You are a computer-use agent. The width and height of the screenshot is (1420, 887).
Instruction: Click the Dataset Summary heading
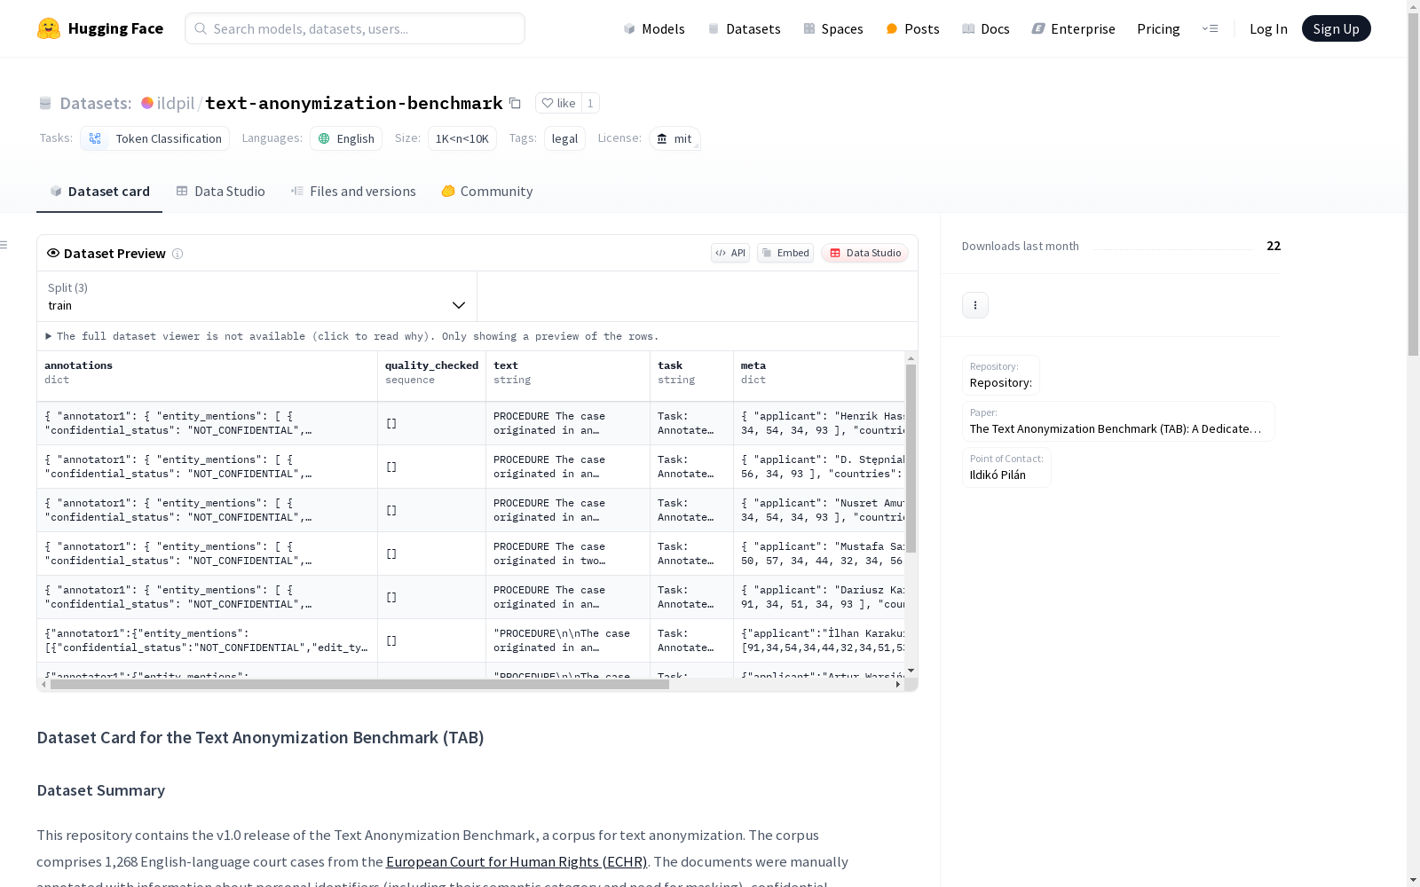(x=101, y=790)
